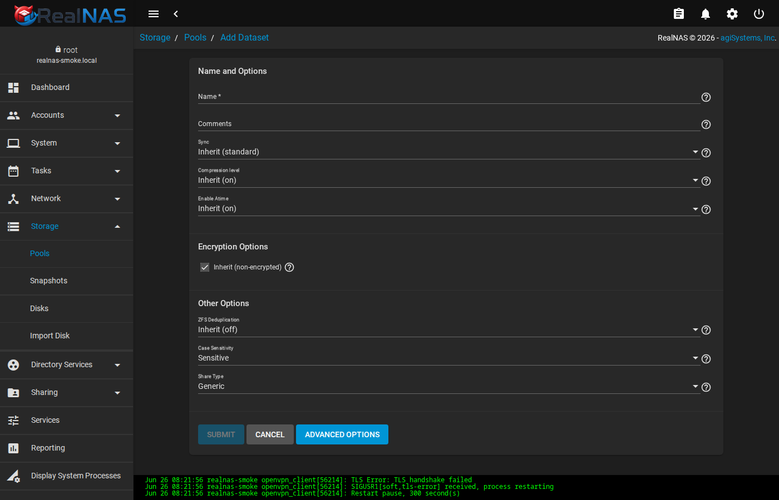Image resolution: width=779 pixels, height=500 pixels.
Task: Click Add Dataset breadcrumb link
Action: click(x=244, y=37)
